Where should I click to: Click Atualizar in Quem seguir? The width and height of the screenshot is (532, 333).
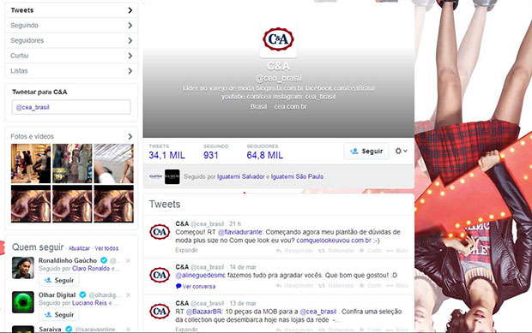click(79, 248)
